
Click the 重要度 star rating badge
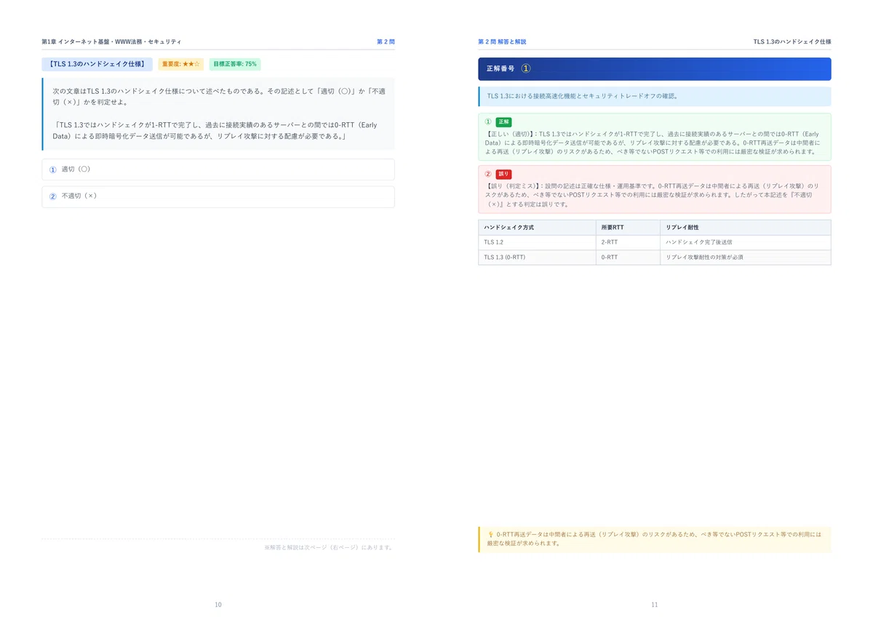[181, 64]
